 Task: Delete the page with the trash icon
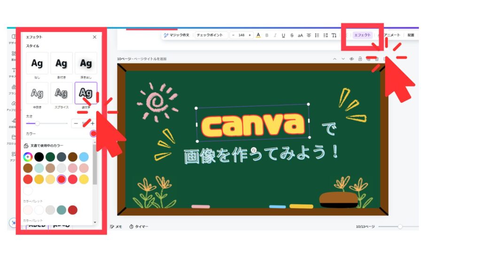[x=377, y=59]
